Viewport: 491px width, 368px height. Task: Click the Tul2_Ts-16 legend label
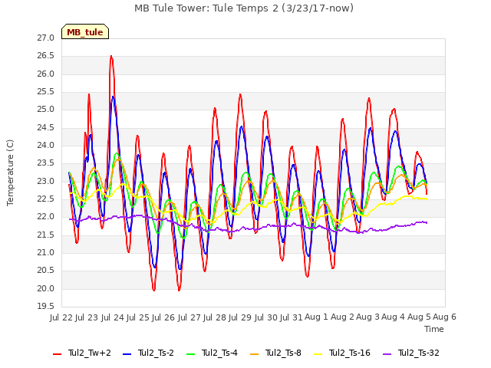350,353
